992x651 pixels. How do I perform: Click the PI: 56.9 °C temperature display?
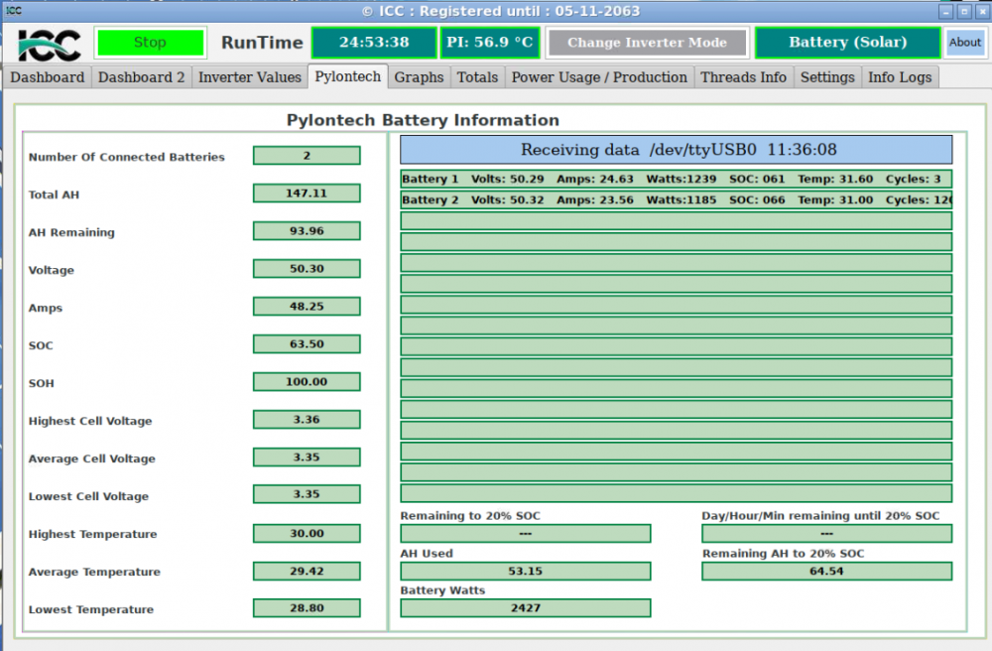(490, 43)
